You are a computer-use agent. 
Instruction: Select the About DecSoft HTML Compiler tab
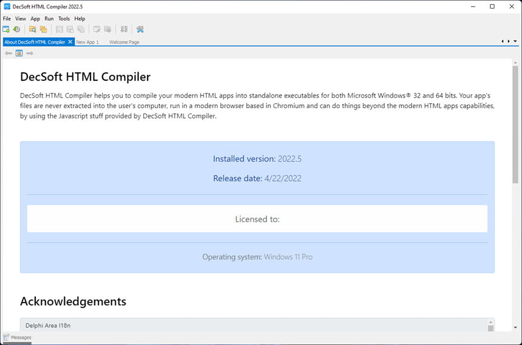[x=35, y=42]
